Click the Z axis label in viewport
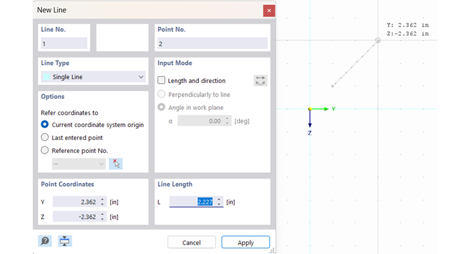The height and width of the screenshot is (254, 470). [310, 133]
